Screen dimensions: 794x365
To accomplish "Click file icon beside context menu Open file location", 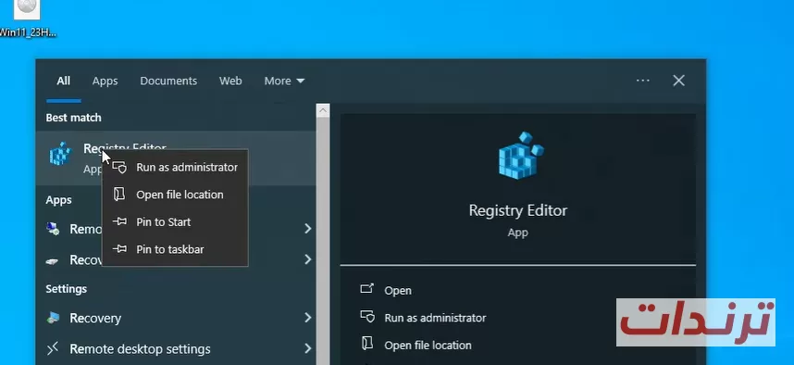I will click(x=119, y=195).
